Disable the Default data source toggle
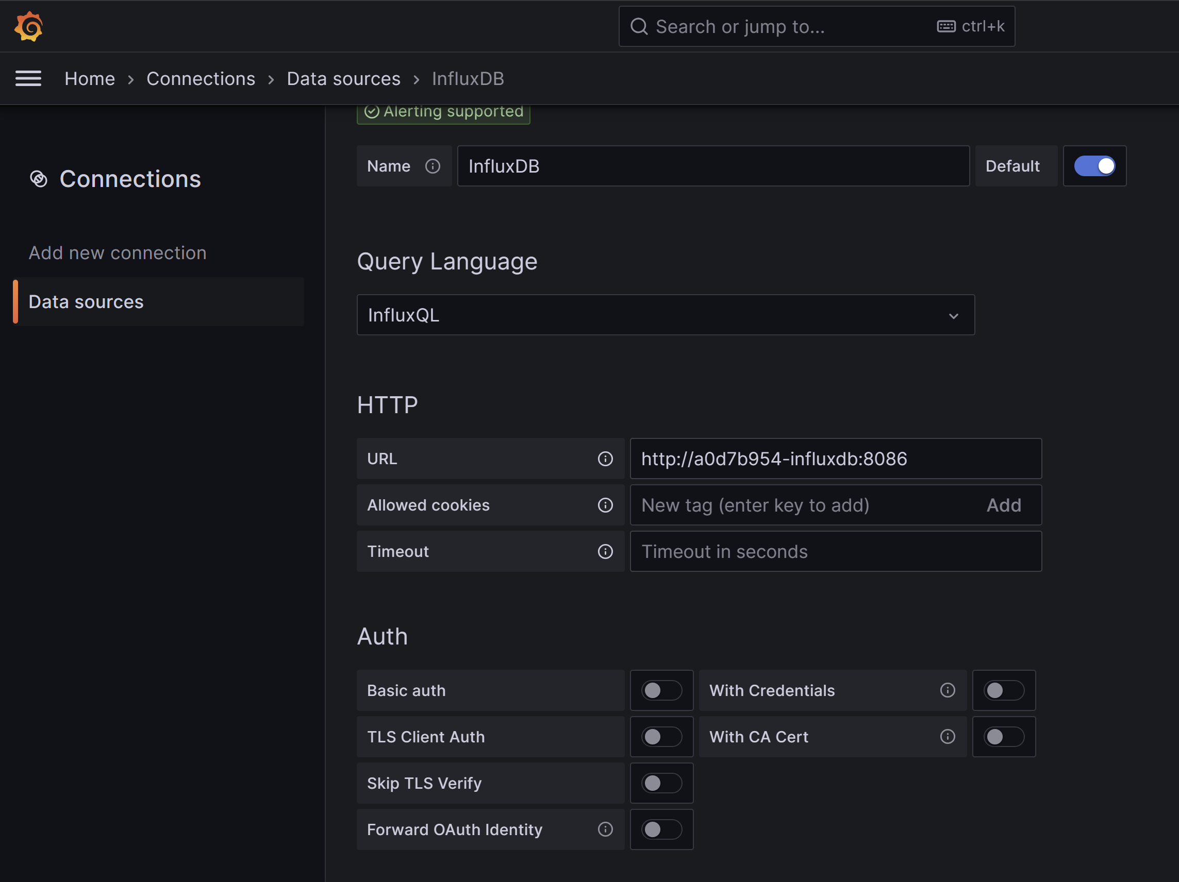Image resolution: width=1179 pixels, height=882 pixels. 1095,166
